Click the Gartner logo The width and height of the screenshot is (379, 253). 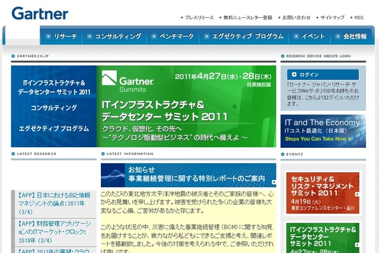[40, 14]
